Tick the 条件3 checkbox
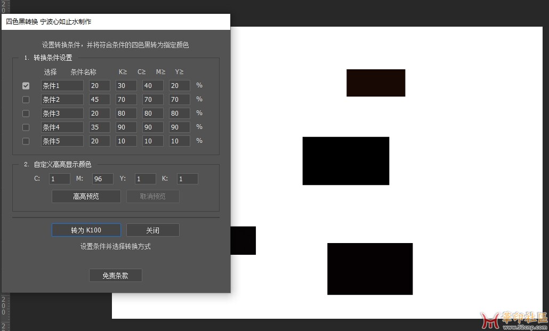Screen dimensions: 549x331 tap(26, 114)
